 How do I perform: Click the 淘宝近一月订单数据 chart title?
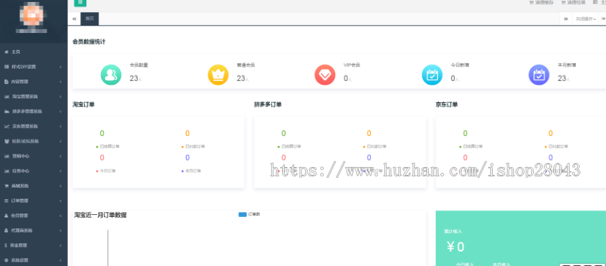pyautogui.click(x=100, y=215)
